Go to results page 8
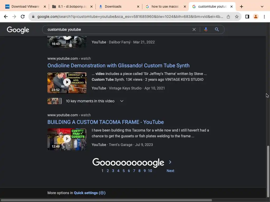 pyautogui.click(x=139, y=171)
